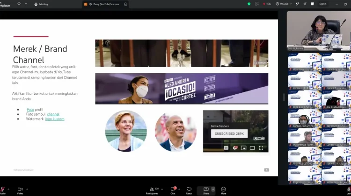Click the green encryption shield icon
The width and height of the screenshot is (351, 196).
point(249,4)
